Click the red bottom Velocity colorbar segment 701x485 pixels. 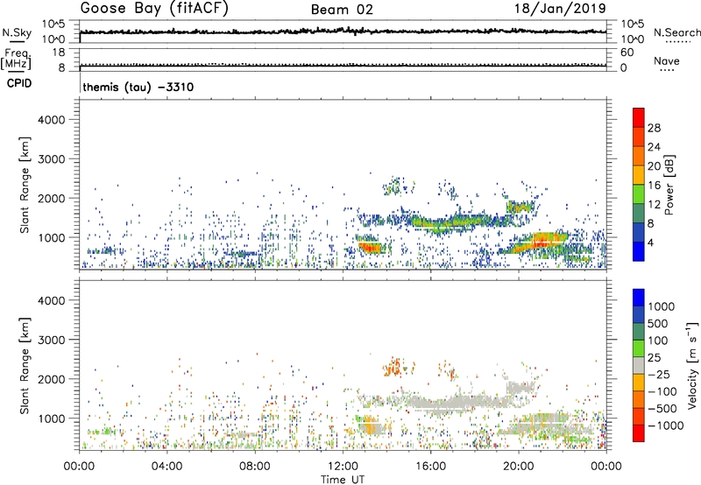pos(639,433)
